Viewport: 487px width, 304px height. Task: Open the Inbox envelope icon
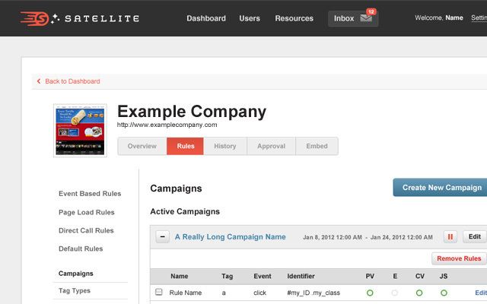pyautogui.click(x=366, y=18)
